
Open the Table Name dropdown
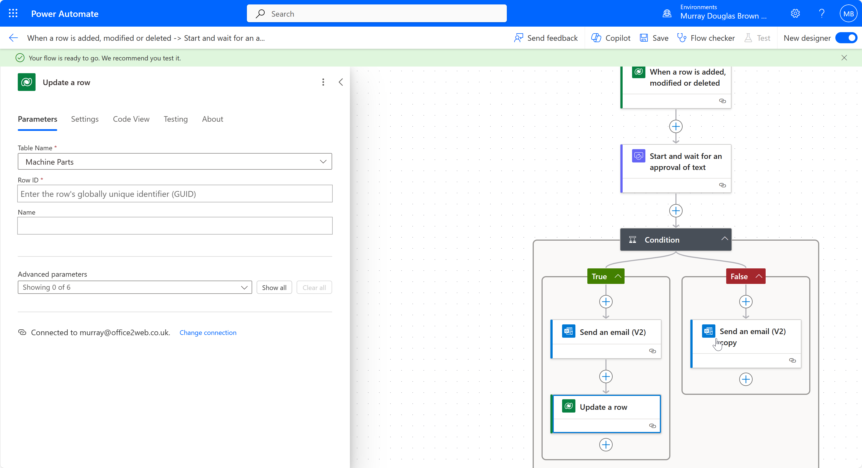click(323, 161)
